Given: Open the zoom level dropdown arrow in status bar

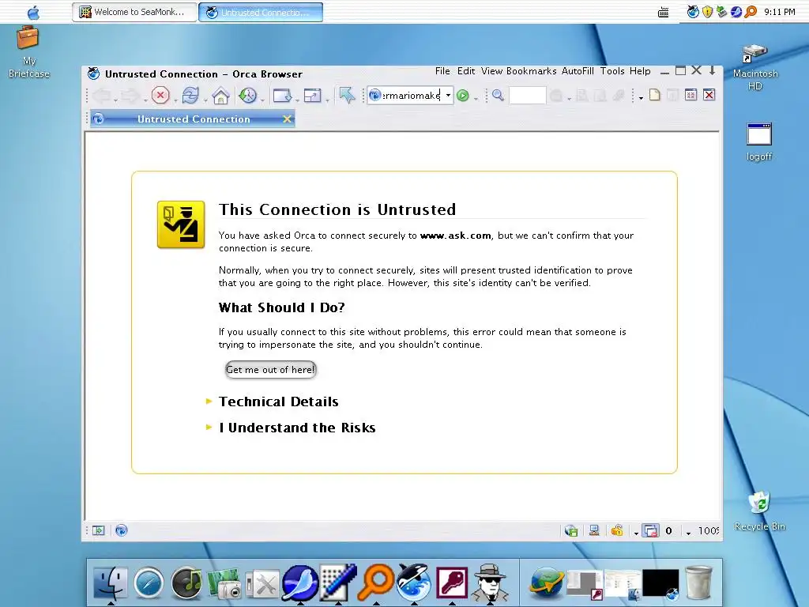Looking at the screenshot, I should pos(688,532).
